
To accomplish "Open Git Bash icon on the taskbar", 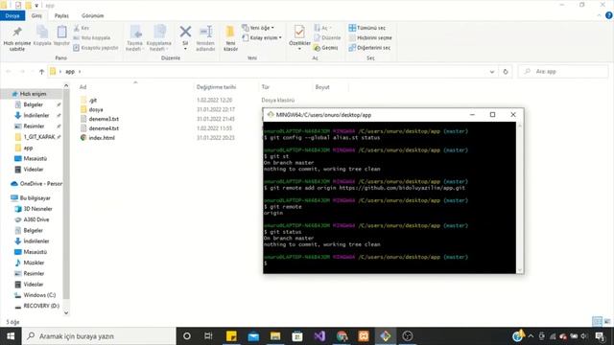I will [x=386, y=336].
